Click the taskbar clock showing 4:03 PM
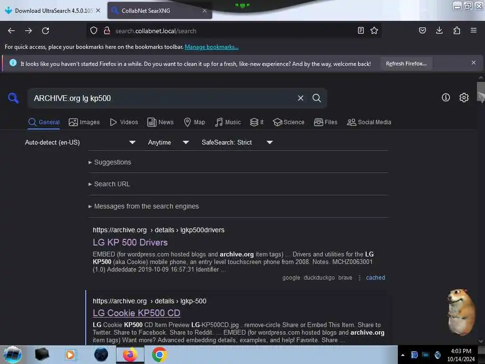Screen dimensions: 485x364 461,355
